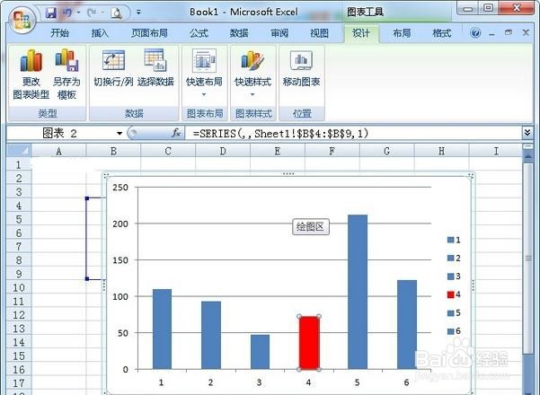Select row 16 header

19,370
